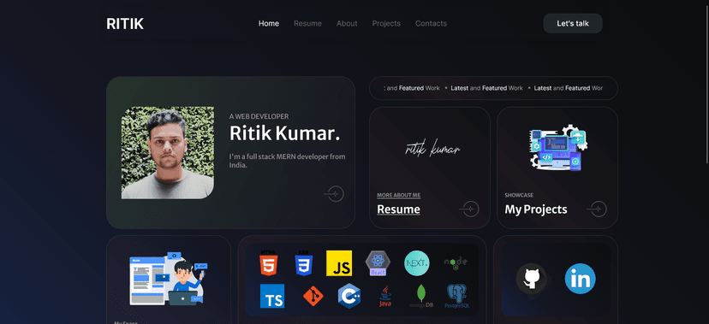Viewport: 709px width, 324px height.
Task: Click the RITIK site logo
Action: (x=125, y=23)
